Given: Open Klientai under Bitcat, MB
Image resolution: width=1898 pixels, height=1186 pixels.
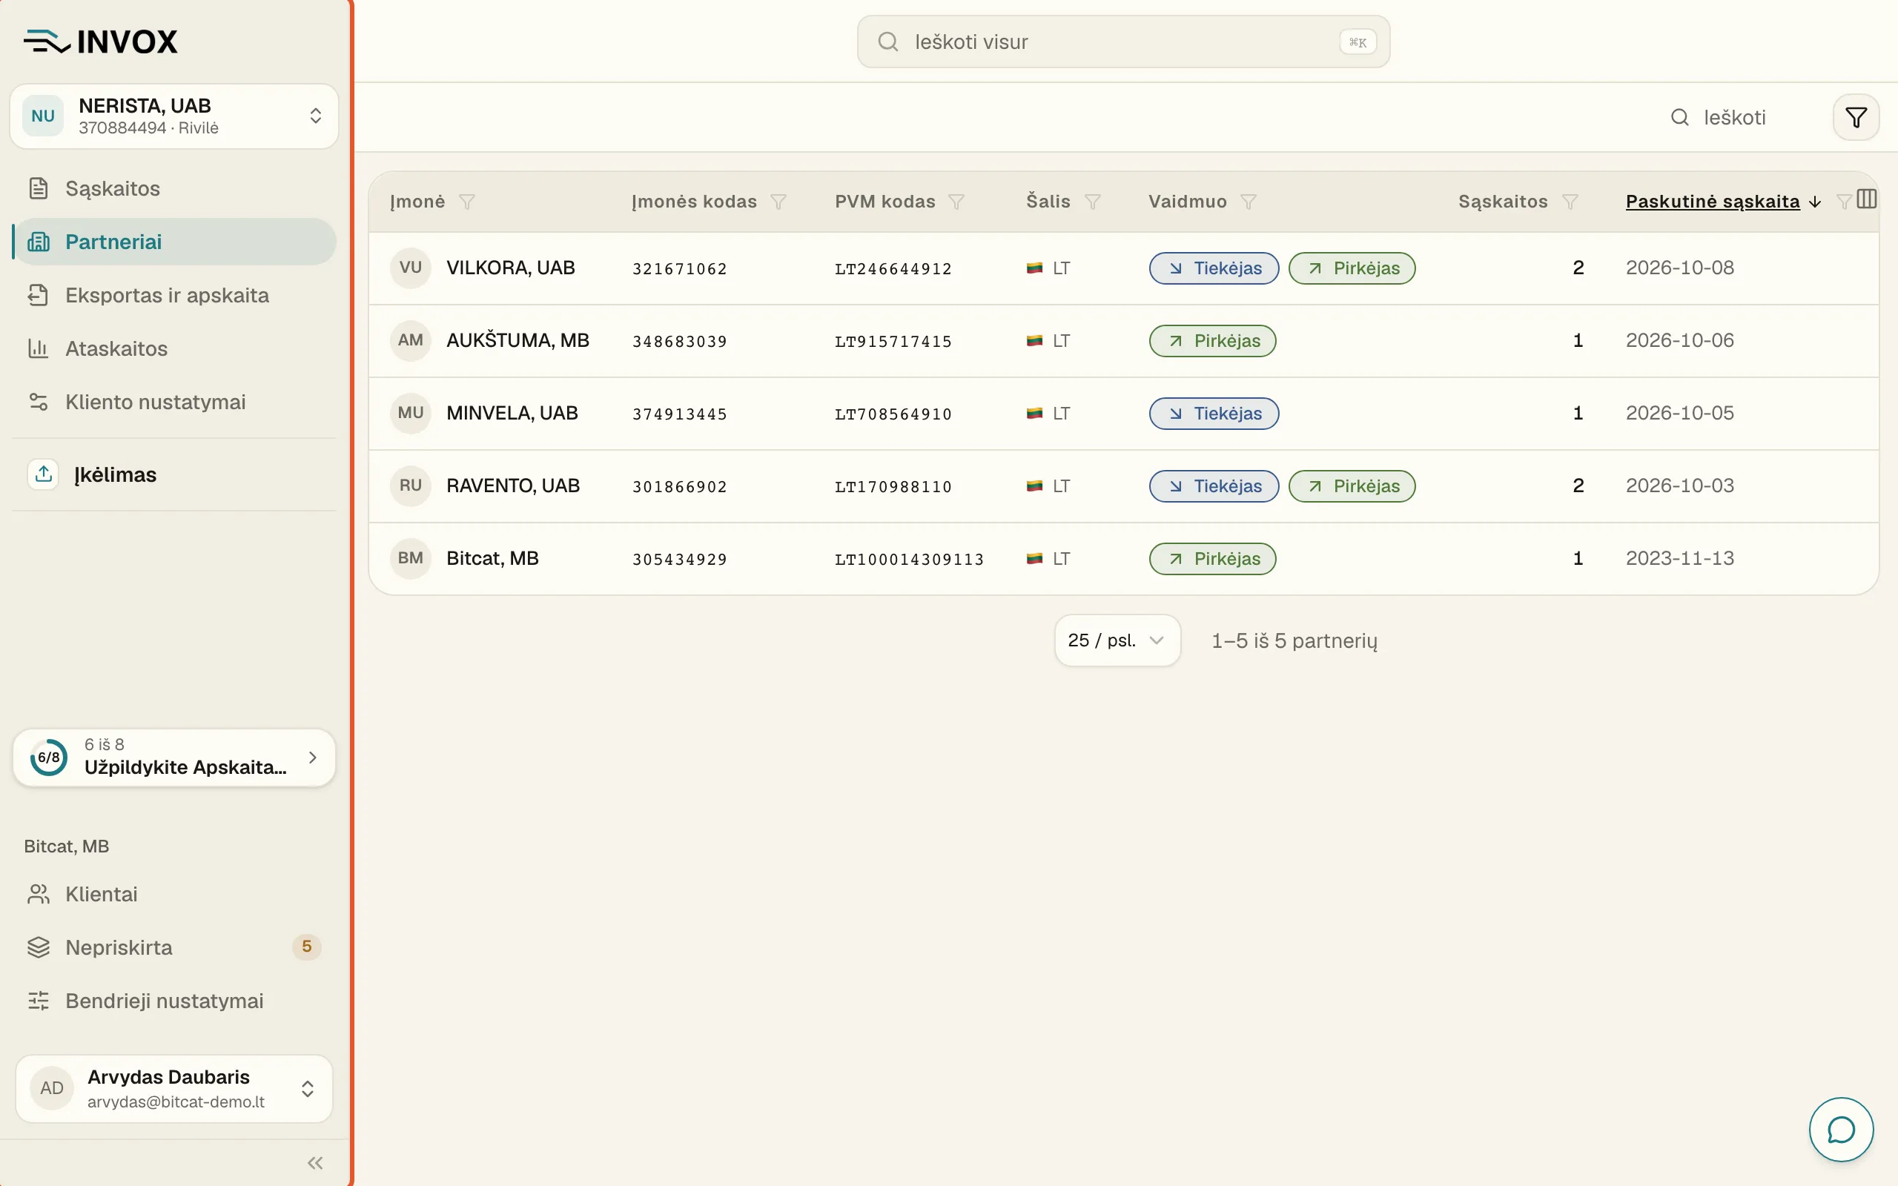Looking at the screenshot, I should point(174,894).
